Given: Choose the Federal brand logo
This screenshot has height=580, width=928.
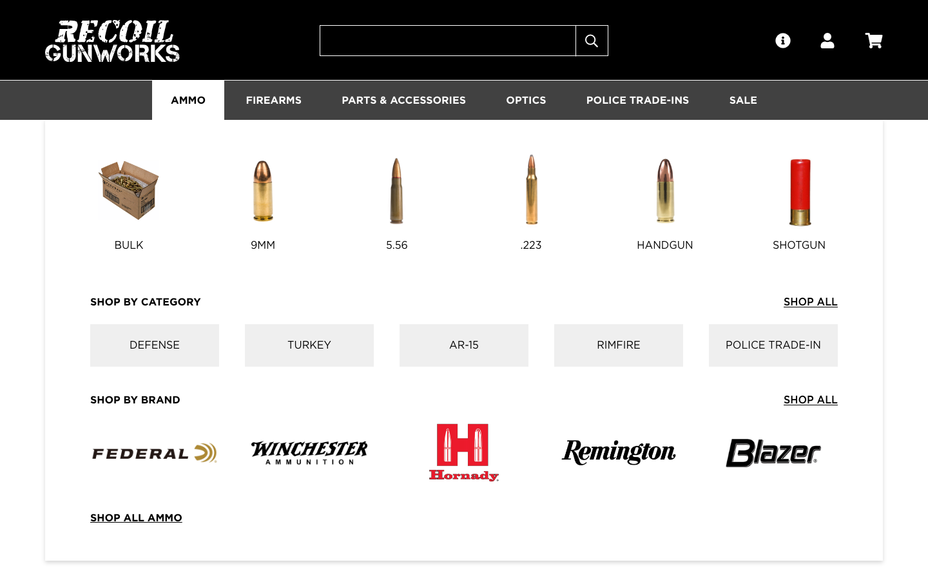Looking at the screenshot, I should click(155, 453).
